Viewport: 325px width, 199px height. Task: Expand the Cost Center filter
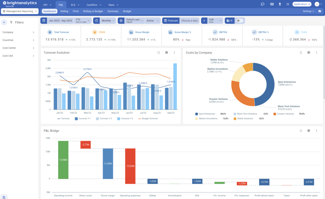18,48
